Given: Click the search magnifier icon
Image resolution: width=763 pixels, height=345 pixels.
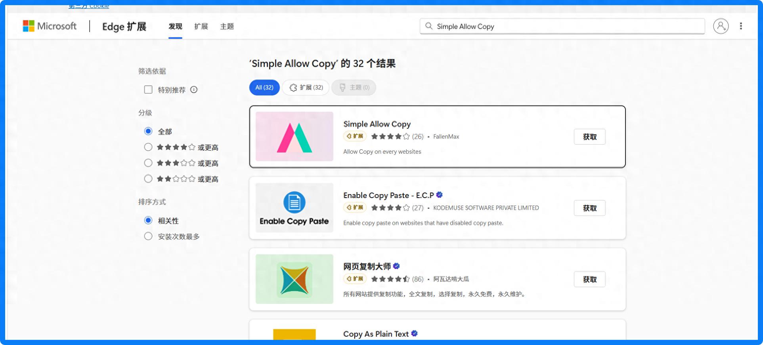Looking at the screenshot, I should tap(429, 26).
